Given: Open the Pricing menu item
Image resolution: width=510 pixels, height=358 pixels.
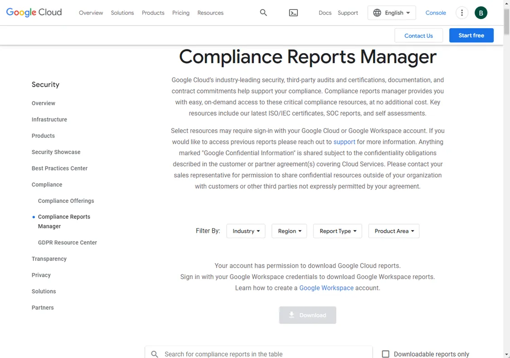Looking at the screenshot, I should coord(180,13).
